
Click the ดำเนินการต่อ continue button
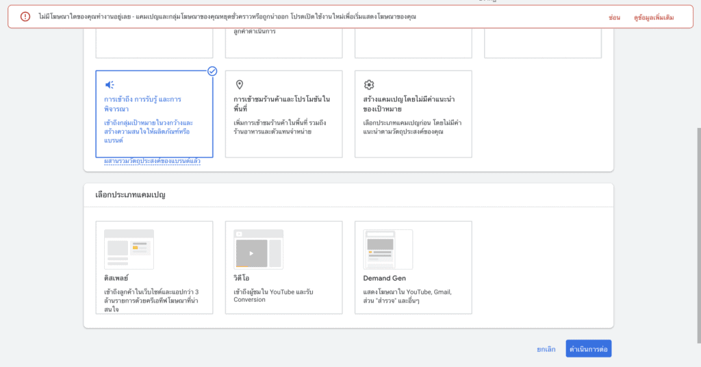(588, 349)
